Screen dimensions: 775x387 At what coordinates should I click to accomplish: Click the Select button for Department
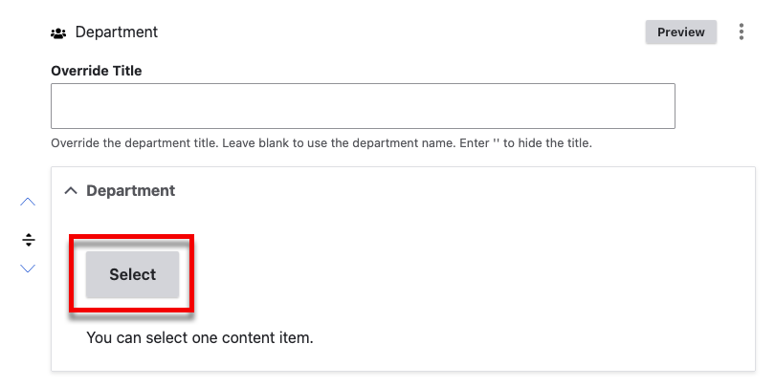tap(132, 274)
